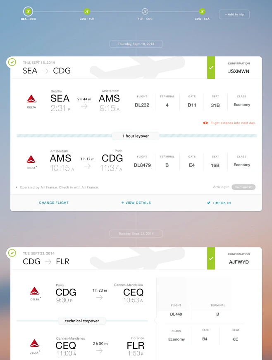
Task: Open the inactive FLR - CDG airplane icon
Action: [144, 12]
